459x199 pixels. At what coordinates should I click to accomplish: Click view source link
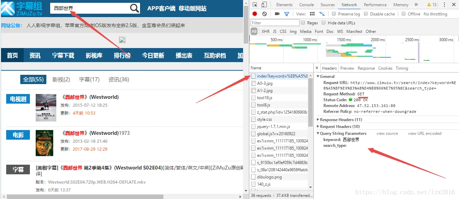(387, 133)
